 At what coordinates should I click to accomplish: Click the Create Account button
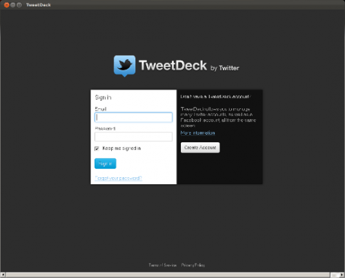[x=200, y=148]
